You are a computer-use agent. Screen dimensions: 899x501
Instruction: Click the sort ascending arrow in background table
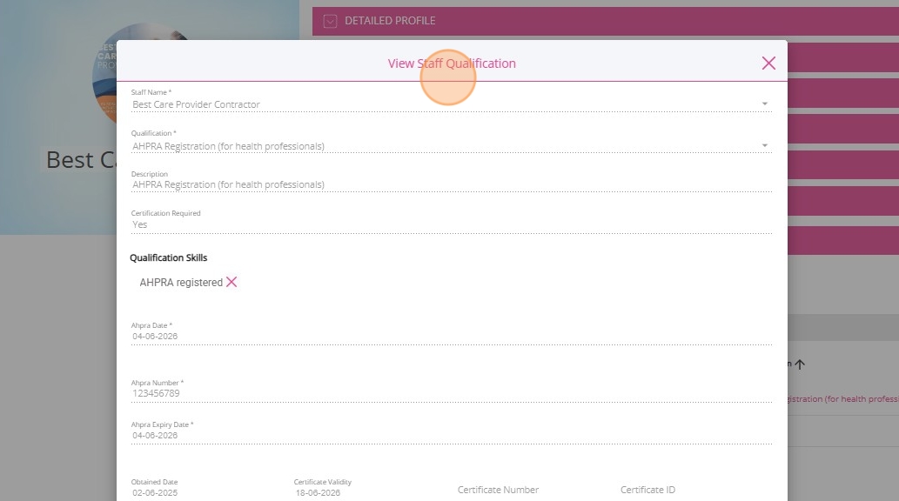point(800,364)
